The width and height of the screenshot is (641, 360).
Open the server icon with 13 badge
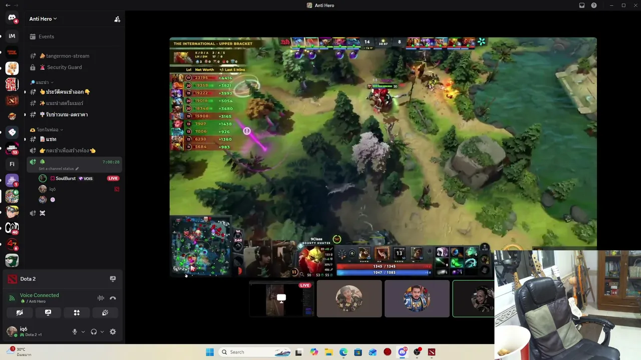pyautogui.click(x=12, y=148)
